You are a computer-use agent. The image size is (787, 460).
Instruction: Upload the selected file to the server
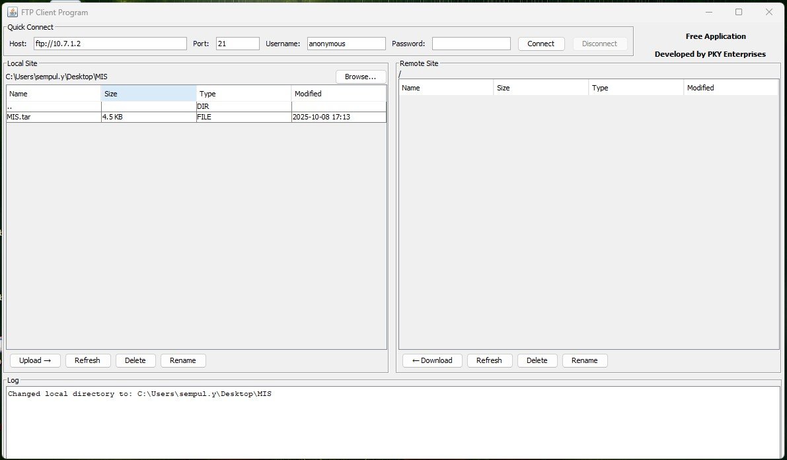click(x=34, y=360)
